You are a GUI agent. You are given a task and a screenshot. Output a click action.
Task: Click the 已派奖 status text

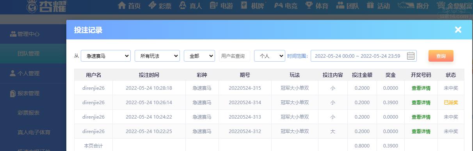(451, 103)
